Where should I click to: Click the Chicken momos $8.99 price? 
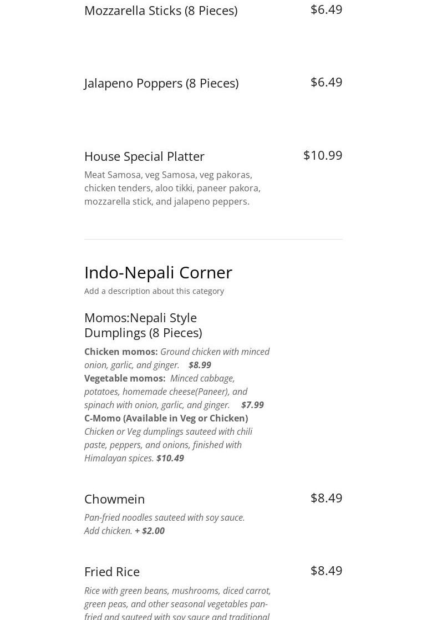tap(200, 365)
